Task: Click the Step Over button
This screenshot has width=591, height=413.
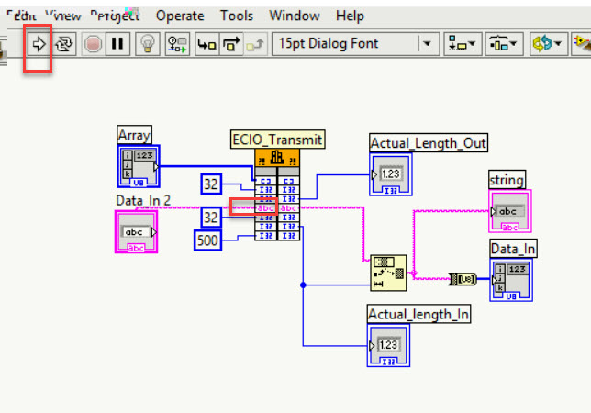Action: (x=231, y=44)
